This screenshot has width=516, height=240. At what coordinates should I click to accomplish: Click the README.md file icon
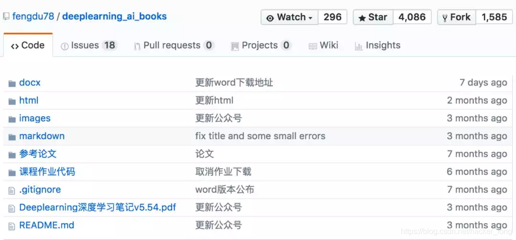click(x=12, y=226)
